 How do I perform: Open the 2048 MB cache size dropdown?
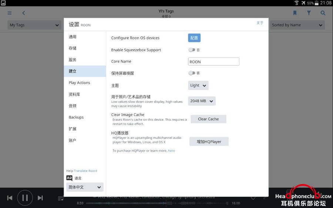[202, 101]
